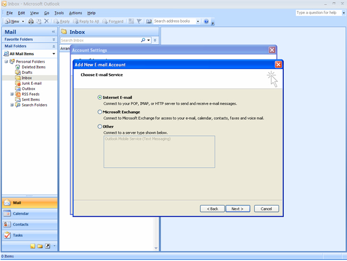
Task: Select the Junk E-mail folder icon
Action: tap(18, 83)
